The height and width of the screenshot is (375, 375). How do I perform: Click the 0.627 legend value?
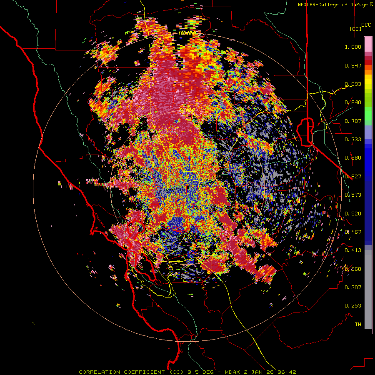pyautogui.click(x=353, y=177)
